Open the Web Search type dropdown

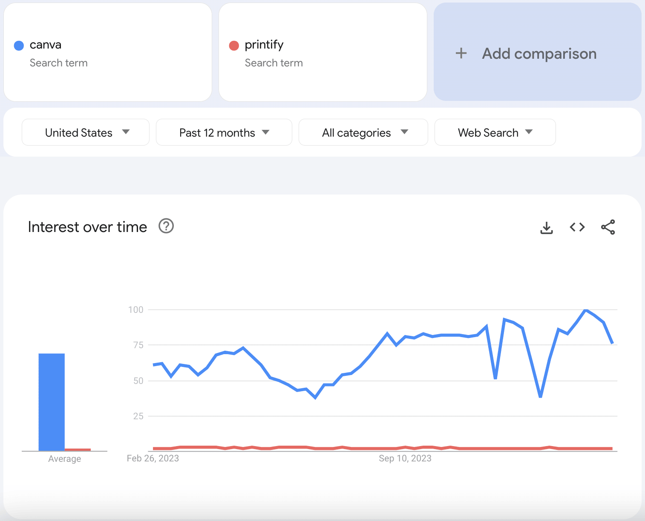click(x=495, y=132)
